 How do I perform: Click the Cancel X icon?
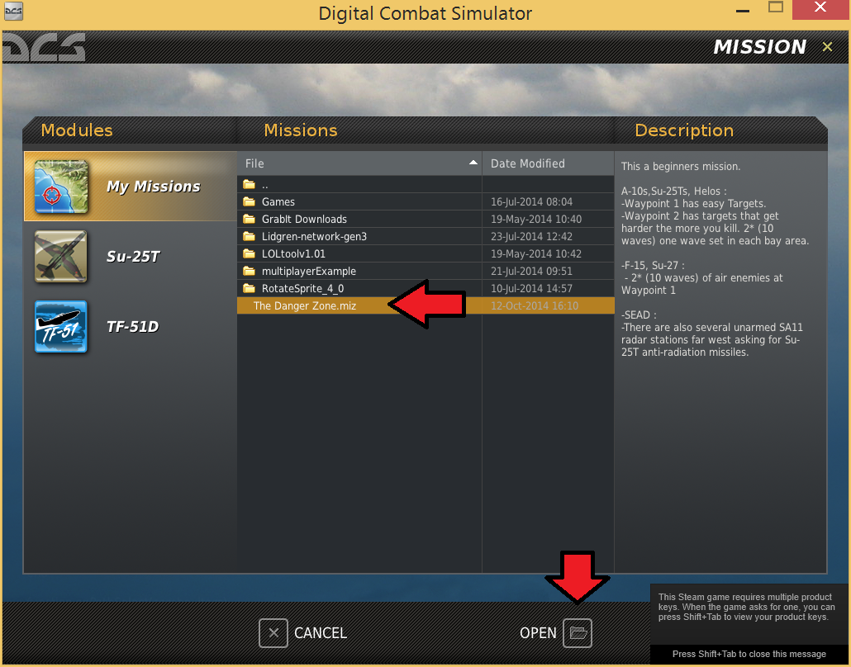(x=273, y=633)
